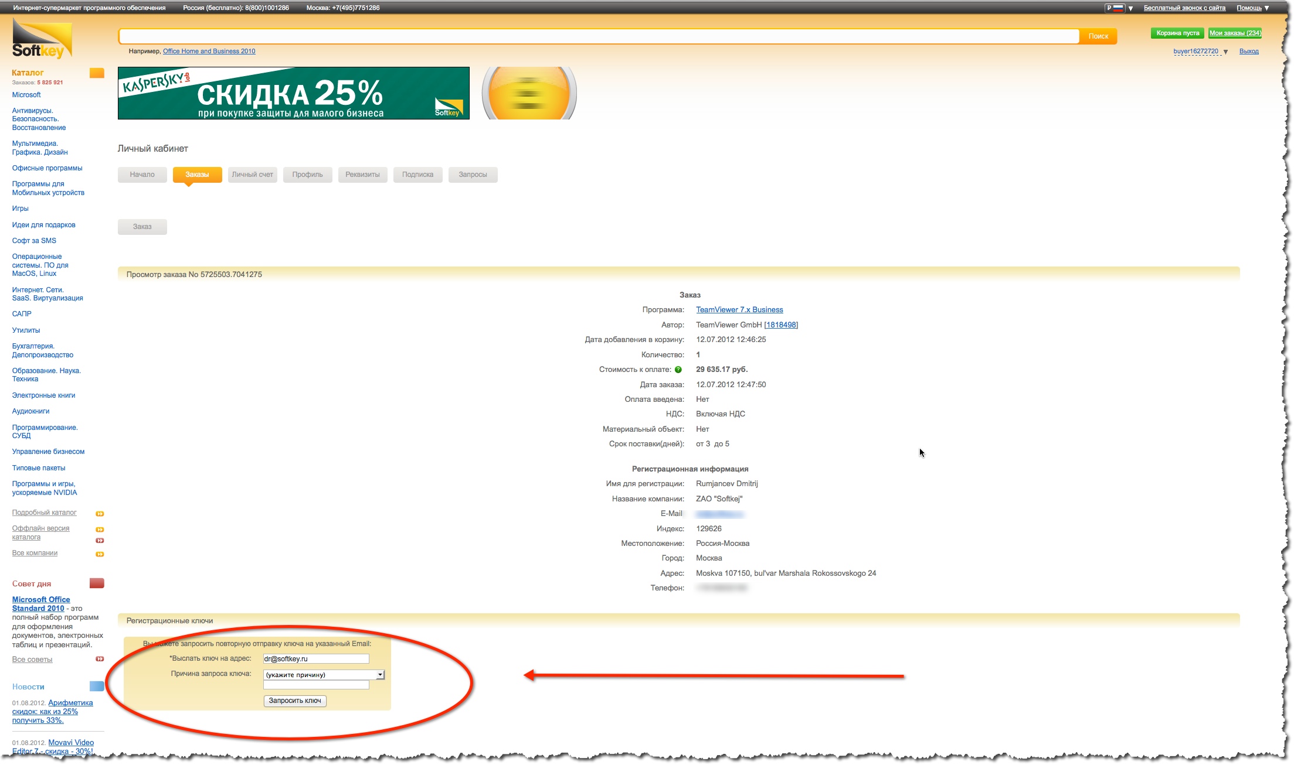Open the Подписка tab

coord(417,175)
